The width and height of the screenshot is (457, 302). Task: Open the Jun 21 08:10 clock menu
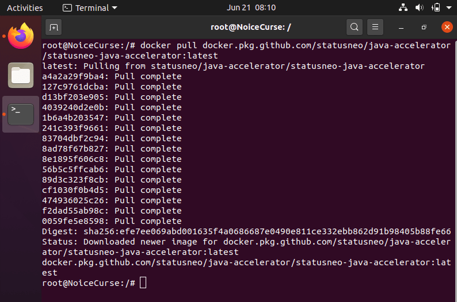click(x=252, y=8)
